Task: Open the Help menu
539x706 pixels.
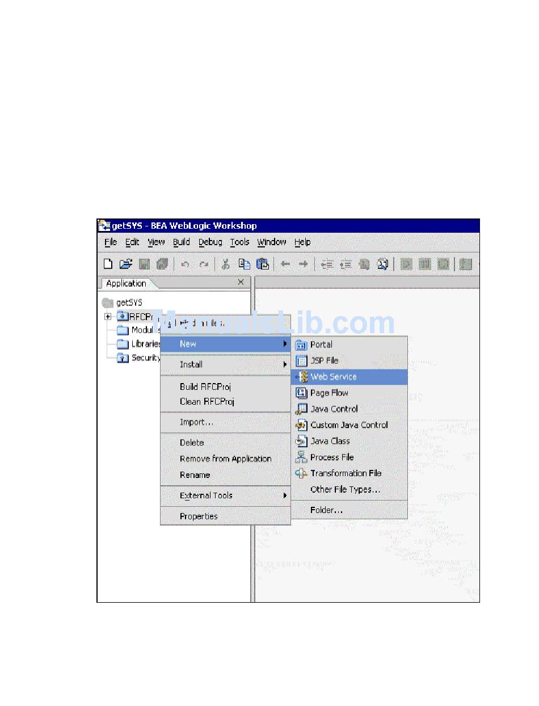Action: pos(302,242)
